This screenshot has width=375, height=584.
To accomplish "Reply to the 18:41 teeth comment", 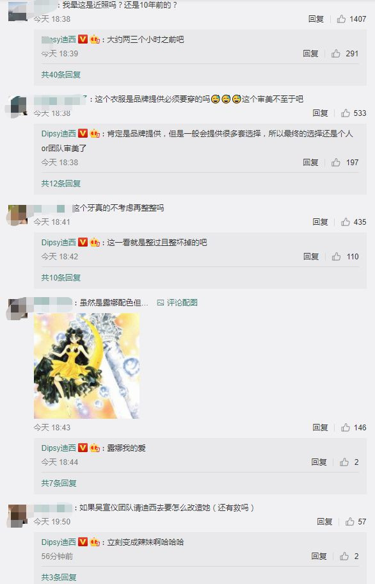I will 321,222.
